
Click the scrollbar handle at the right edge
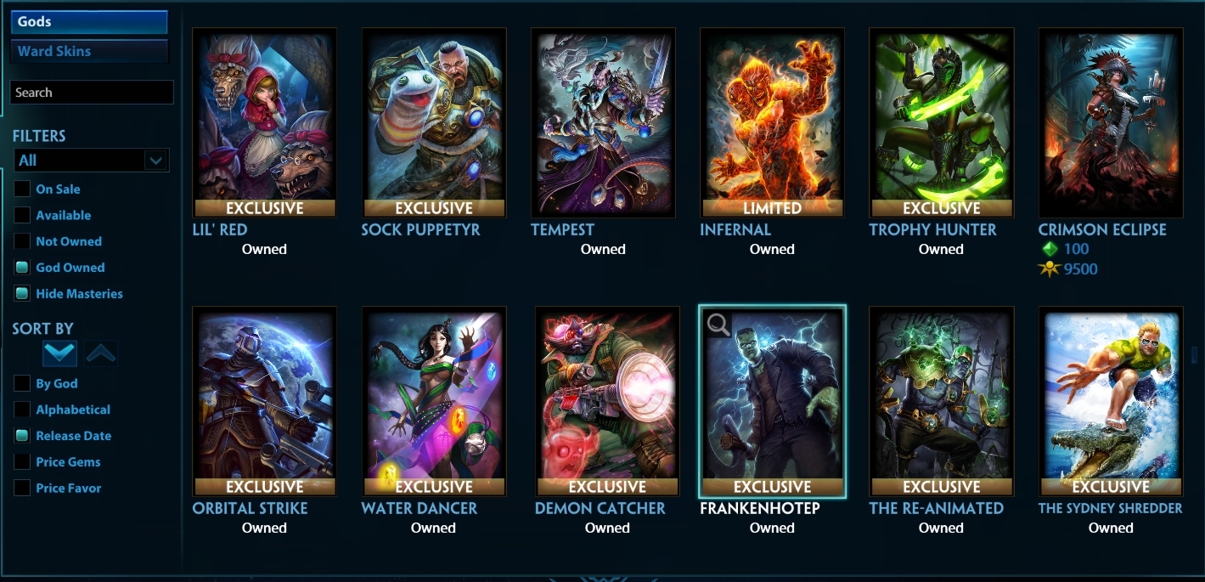point(1195,355)
